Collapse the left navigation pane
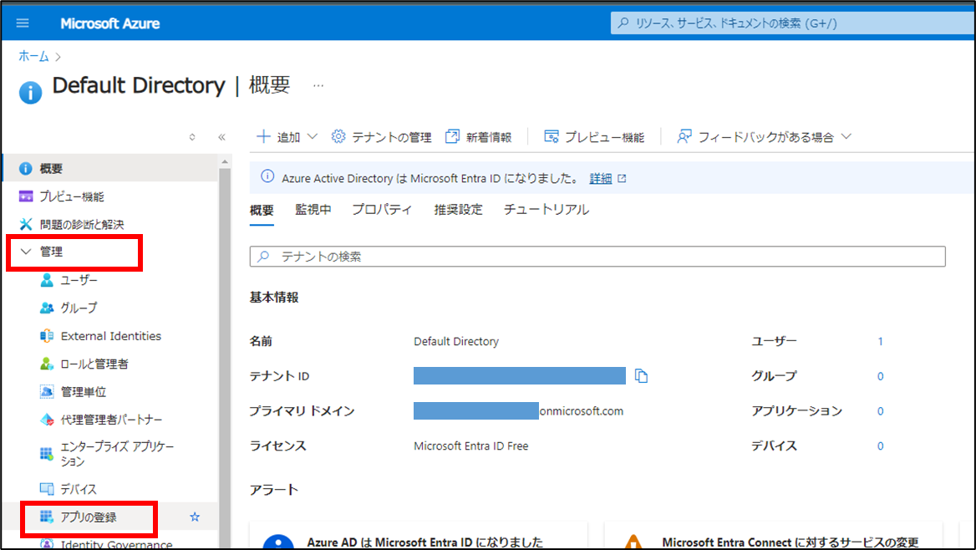This screenshot has height=550, width=976. coord(221,138)
